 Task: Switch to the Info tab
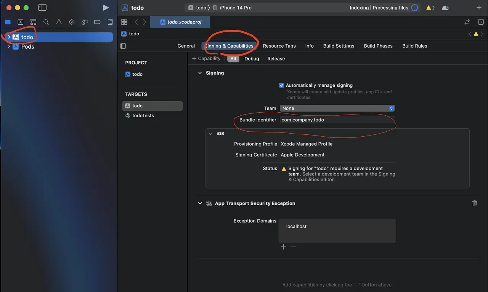point(310,46)
